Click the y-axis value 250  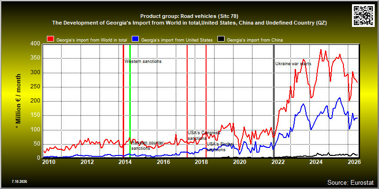tap(35, 87)
